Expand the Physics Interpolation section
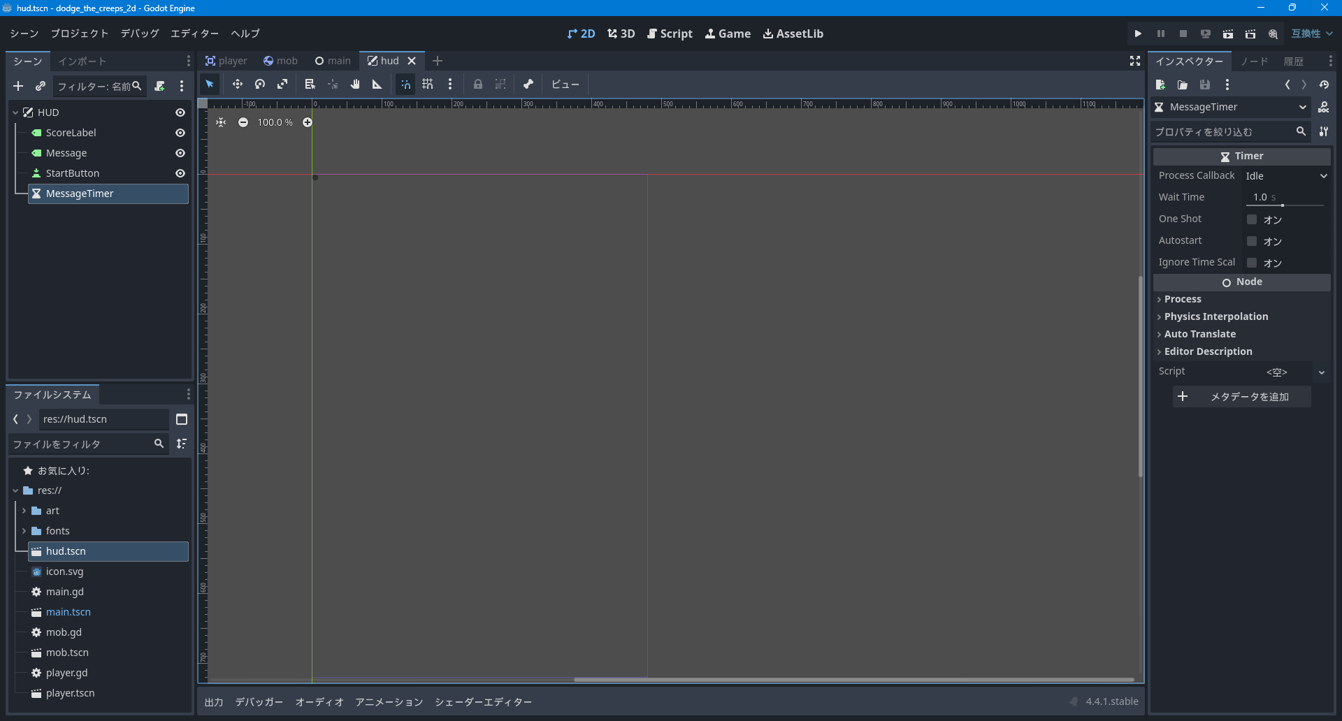The width and height of the screenshot is (1342, 721). coord(1242,316)
